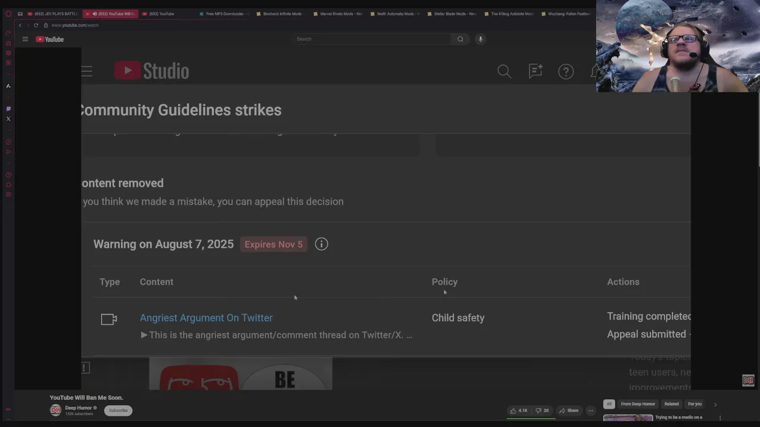Click the Share button
The width and height of the screenshot is (760, 427).
coord(569,410)
